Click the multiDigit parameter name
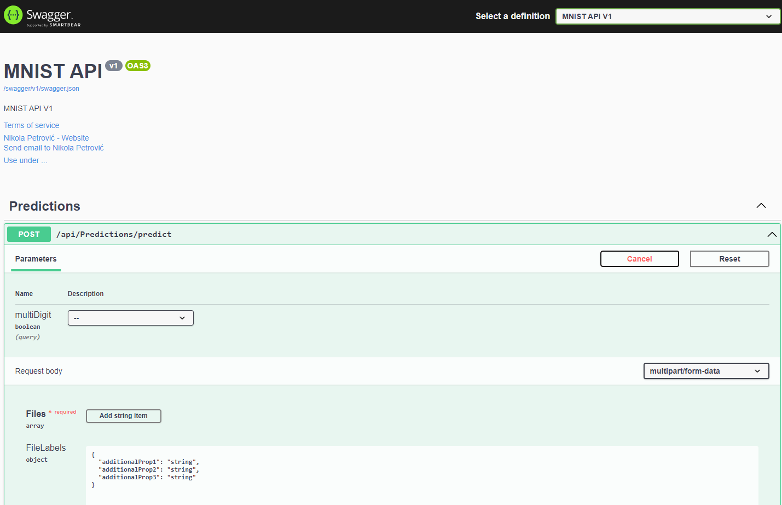This screenshot has width=782, height=505. tap(33, 315)
